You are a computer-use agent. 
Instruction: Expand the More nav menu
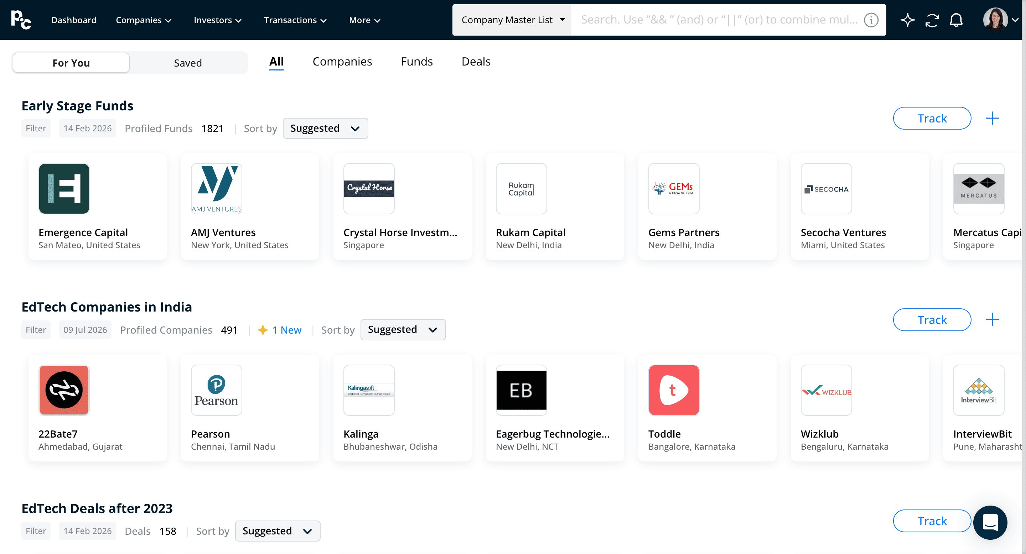364,20
